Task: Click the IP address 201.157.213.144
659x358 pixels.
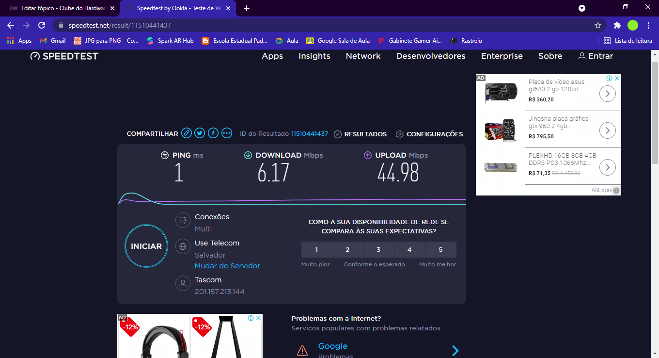Action: coord(220,292)
